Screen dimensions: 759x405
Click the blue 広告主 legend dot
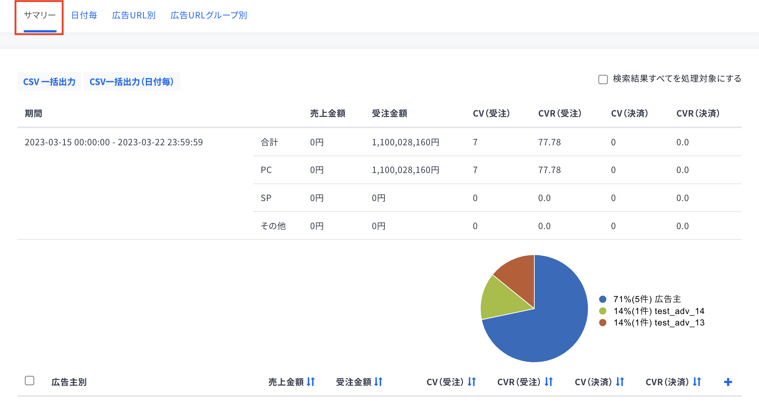(x=603, y=299)
